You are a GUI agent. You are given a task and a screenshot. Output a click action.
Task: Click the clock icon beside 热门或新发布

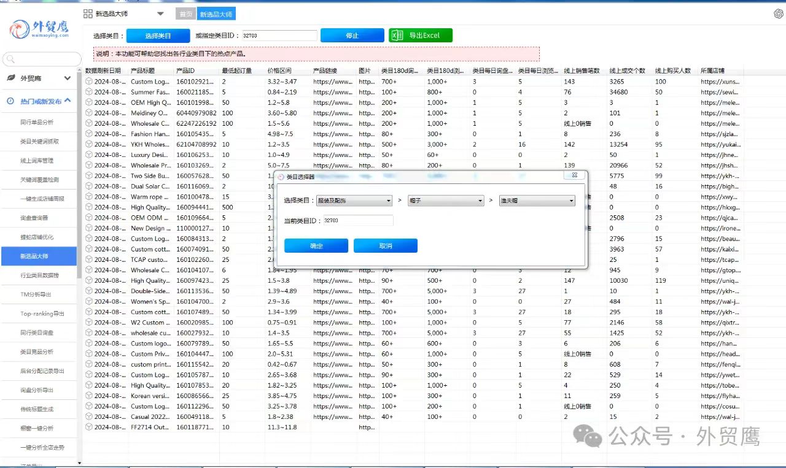pos(10,101)
